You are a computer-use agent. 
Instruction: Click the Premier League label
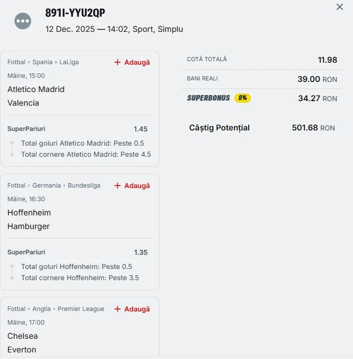[81, 309]
